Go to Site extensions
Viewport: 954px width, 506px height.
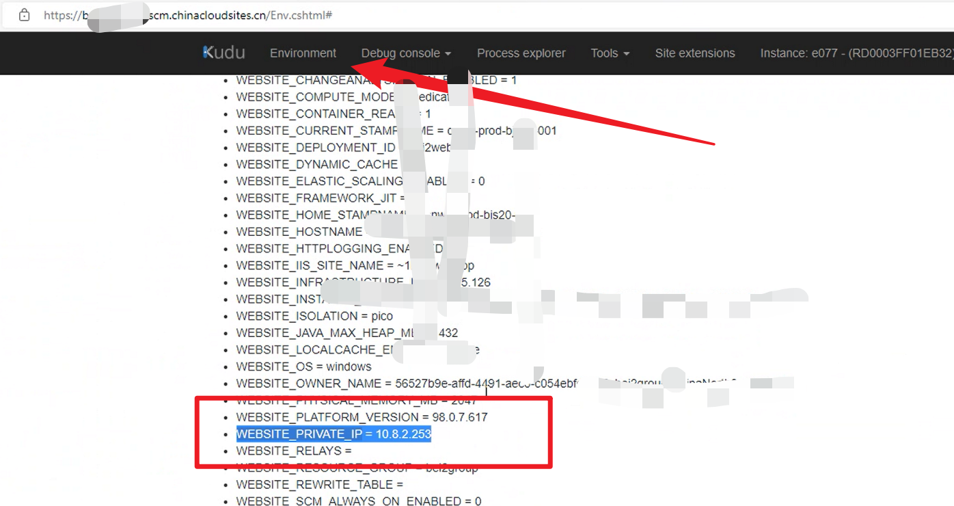694,53
